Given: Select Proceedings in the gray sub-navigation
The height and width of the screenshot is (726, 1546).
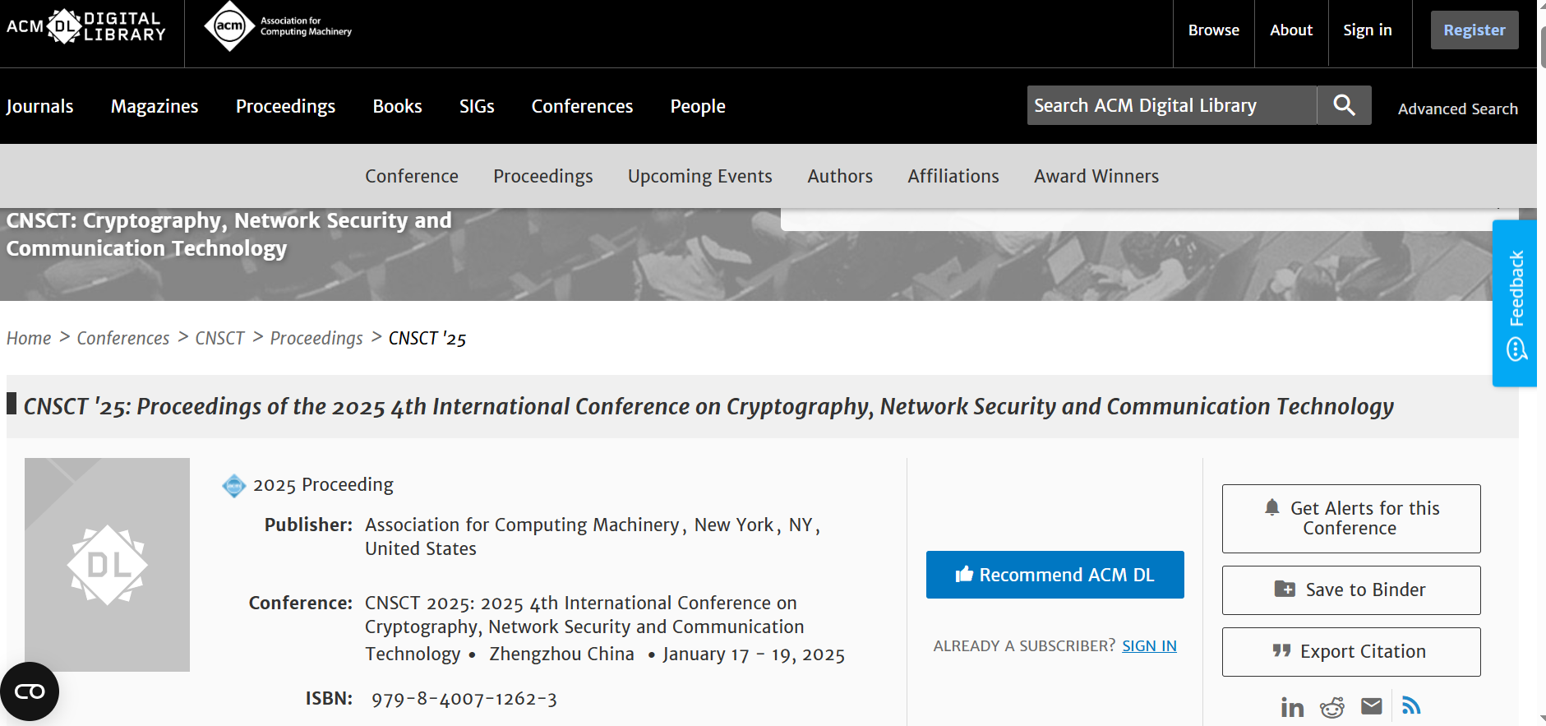Looking at the screenshot, I should coord(542,177).
